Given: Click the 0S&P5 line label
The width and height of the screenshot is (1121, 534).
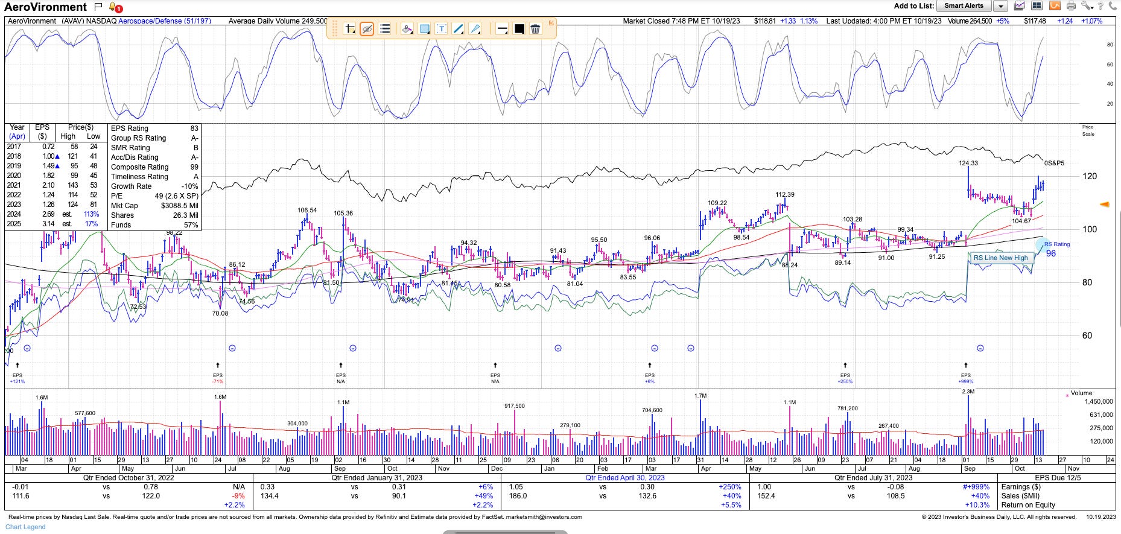Looking at the screenshot, I should pos(1054,163).
